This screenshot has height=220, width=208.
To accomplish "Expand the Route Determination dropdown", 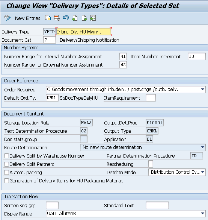I will point(202,147).
